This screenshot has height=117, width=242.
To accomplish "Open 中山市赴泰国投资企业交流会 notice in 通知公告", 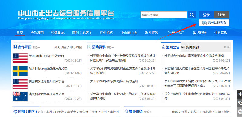I will click(x=194, y=56).
